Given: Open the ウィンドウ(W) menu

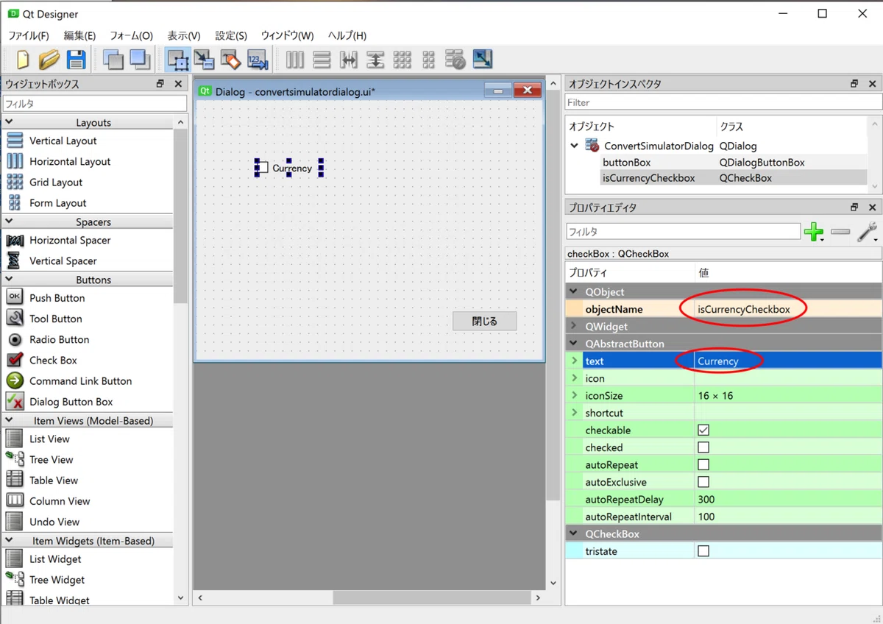Looking at the screenshot, I should [287, 35].
